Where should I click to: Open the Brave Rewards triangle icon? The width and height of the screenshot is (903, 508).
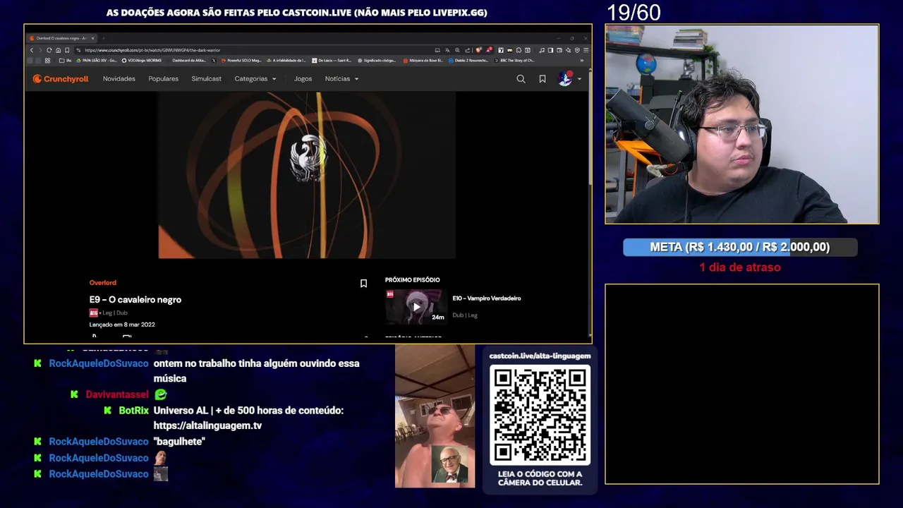pos(489,50)
